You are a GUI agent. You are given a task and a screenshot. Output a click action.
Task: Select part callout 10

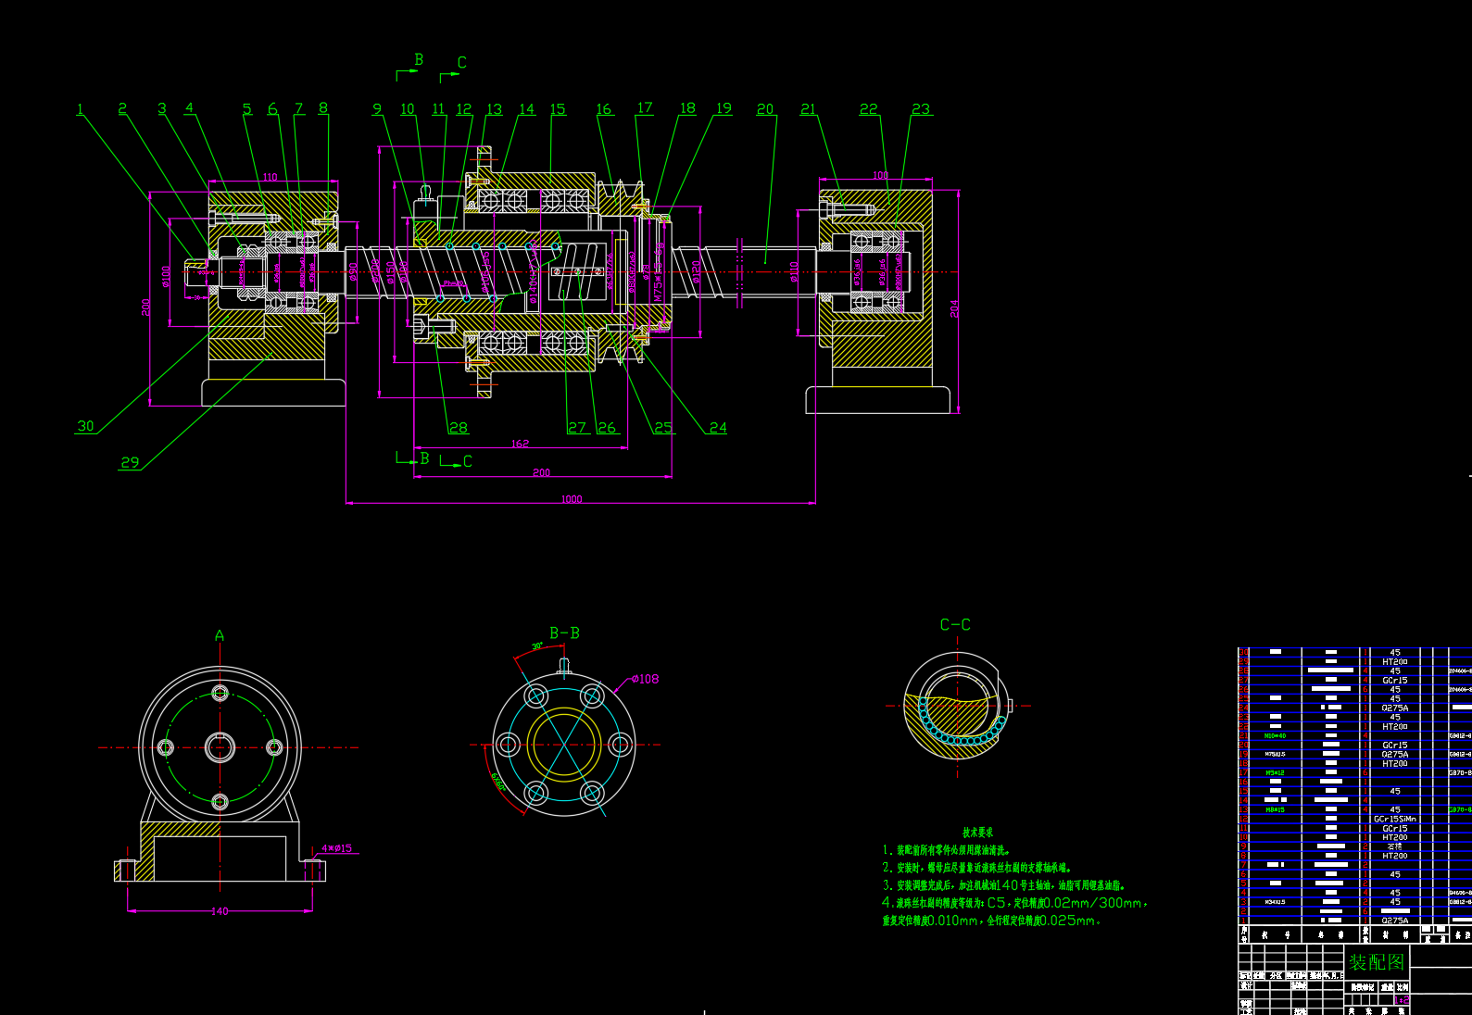tap(408, 109)
